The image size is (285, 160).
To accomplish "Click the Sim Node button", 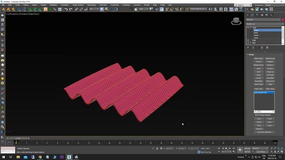I will pyautogui.click(x=270, y=75).
